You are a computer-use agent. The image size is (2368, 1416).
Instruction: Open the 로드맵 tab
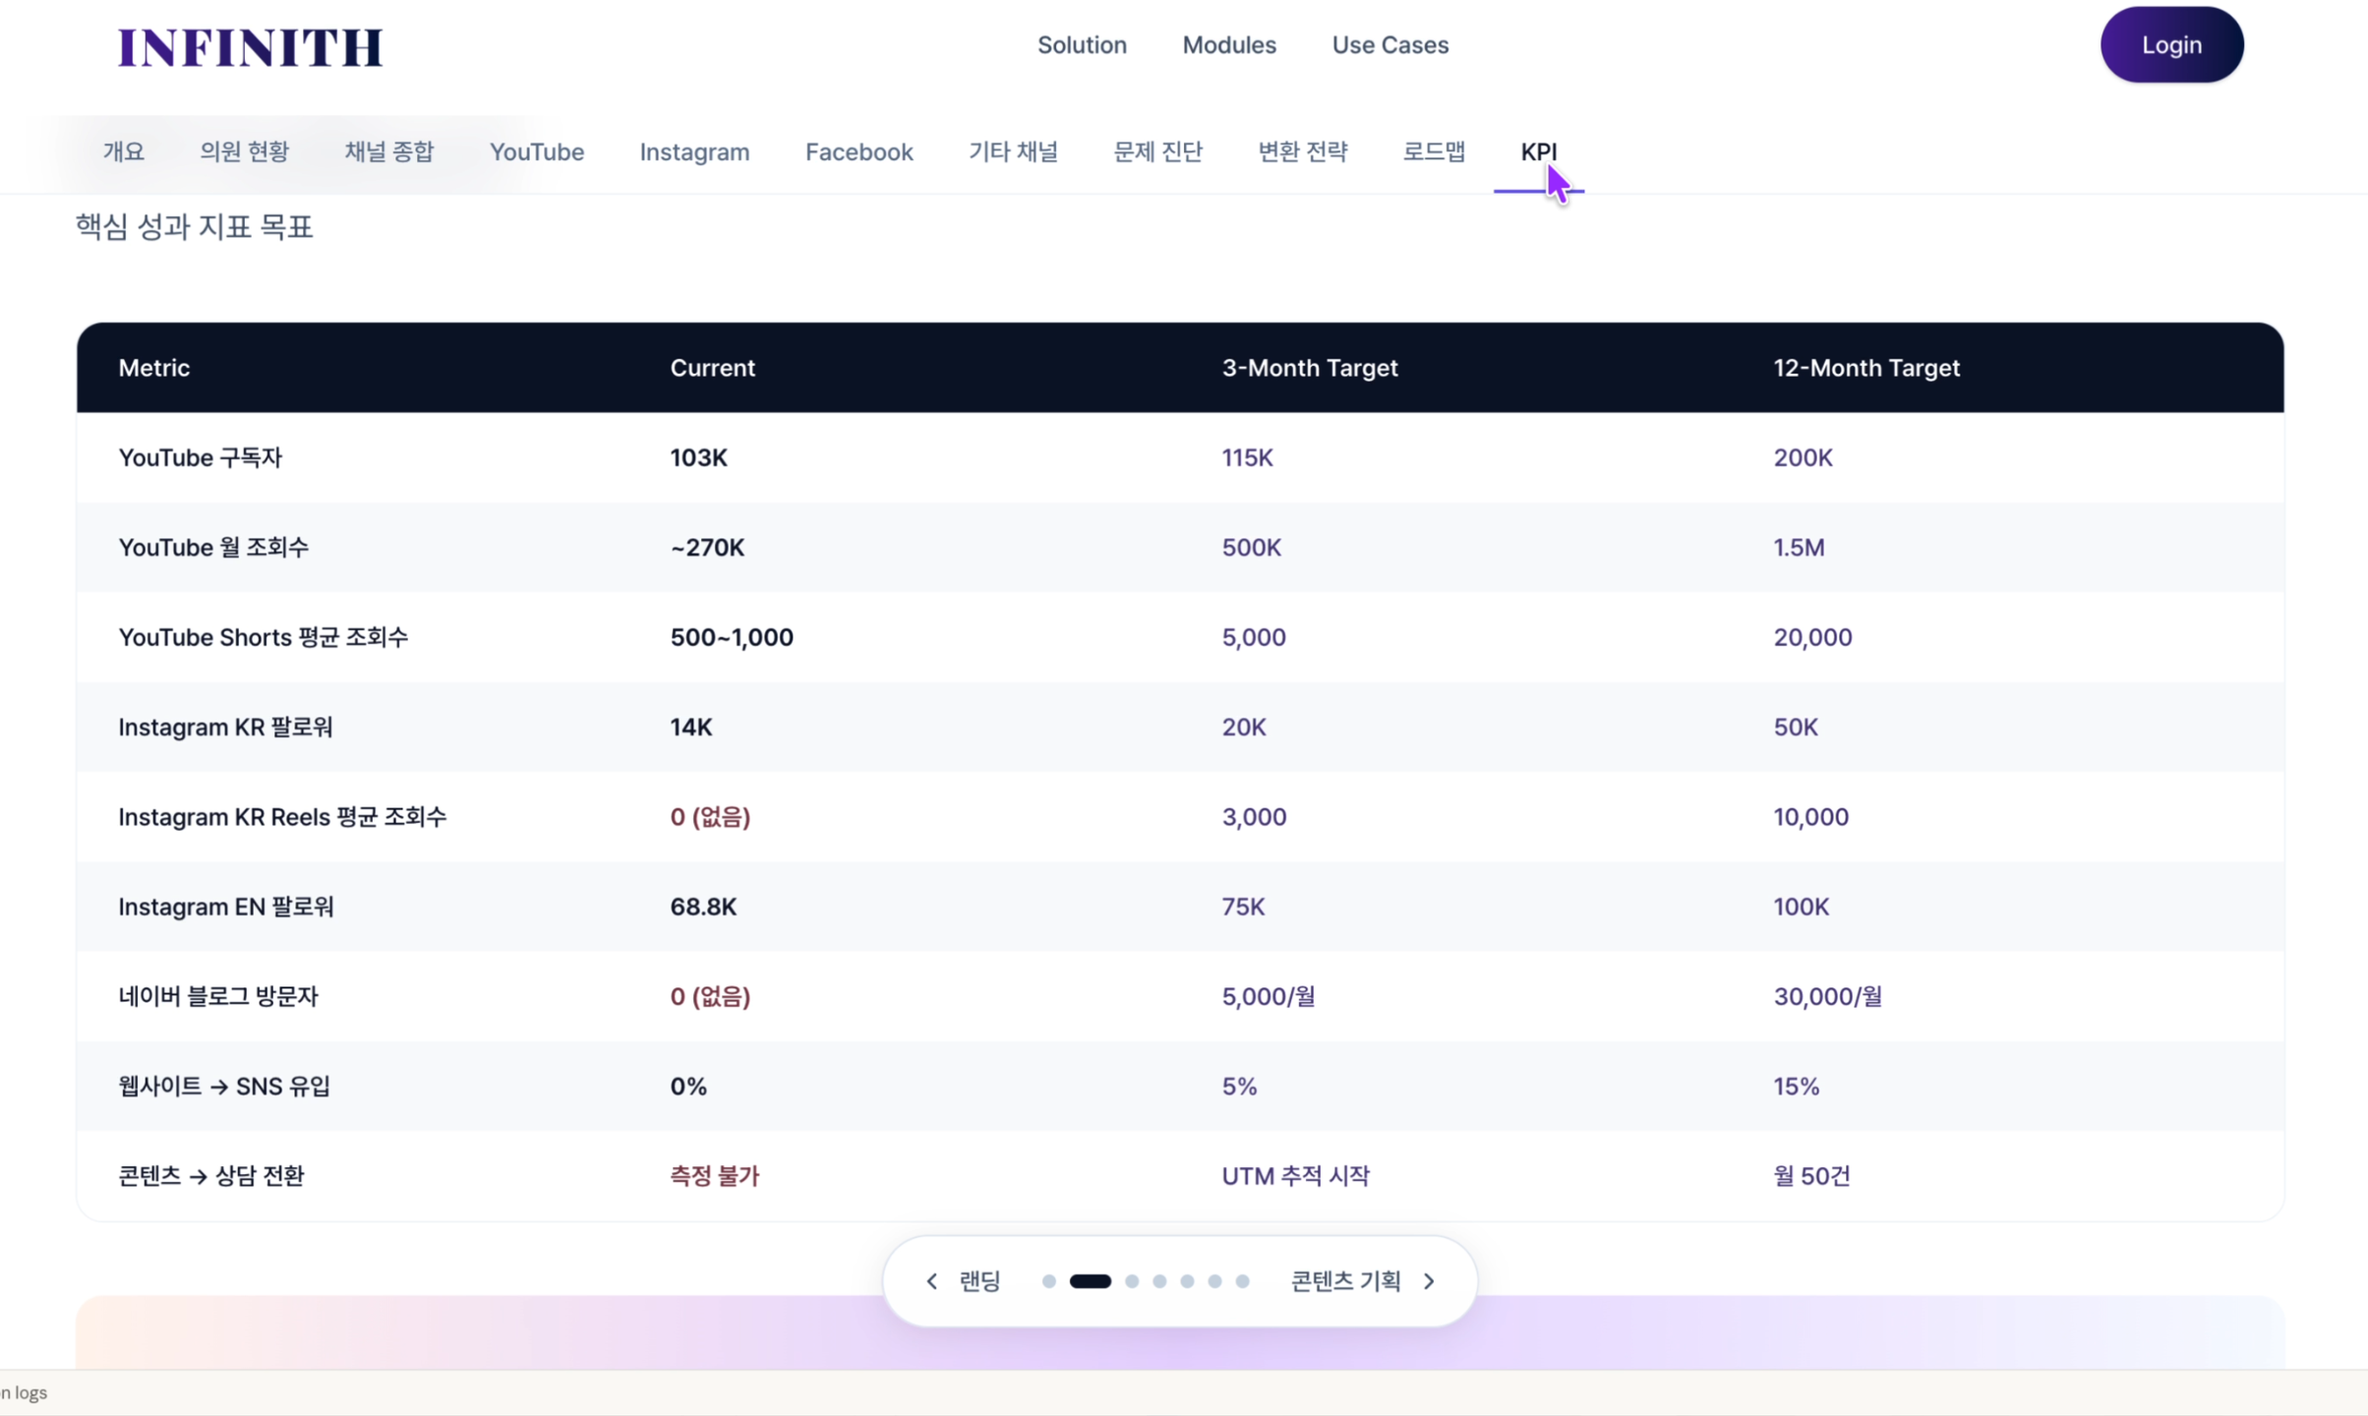click(x=1433, y=151)
